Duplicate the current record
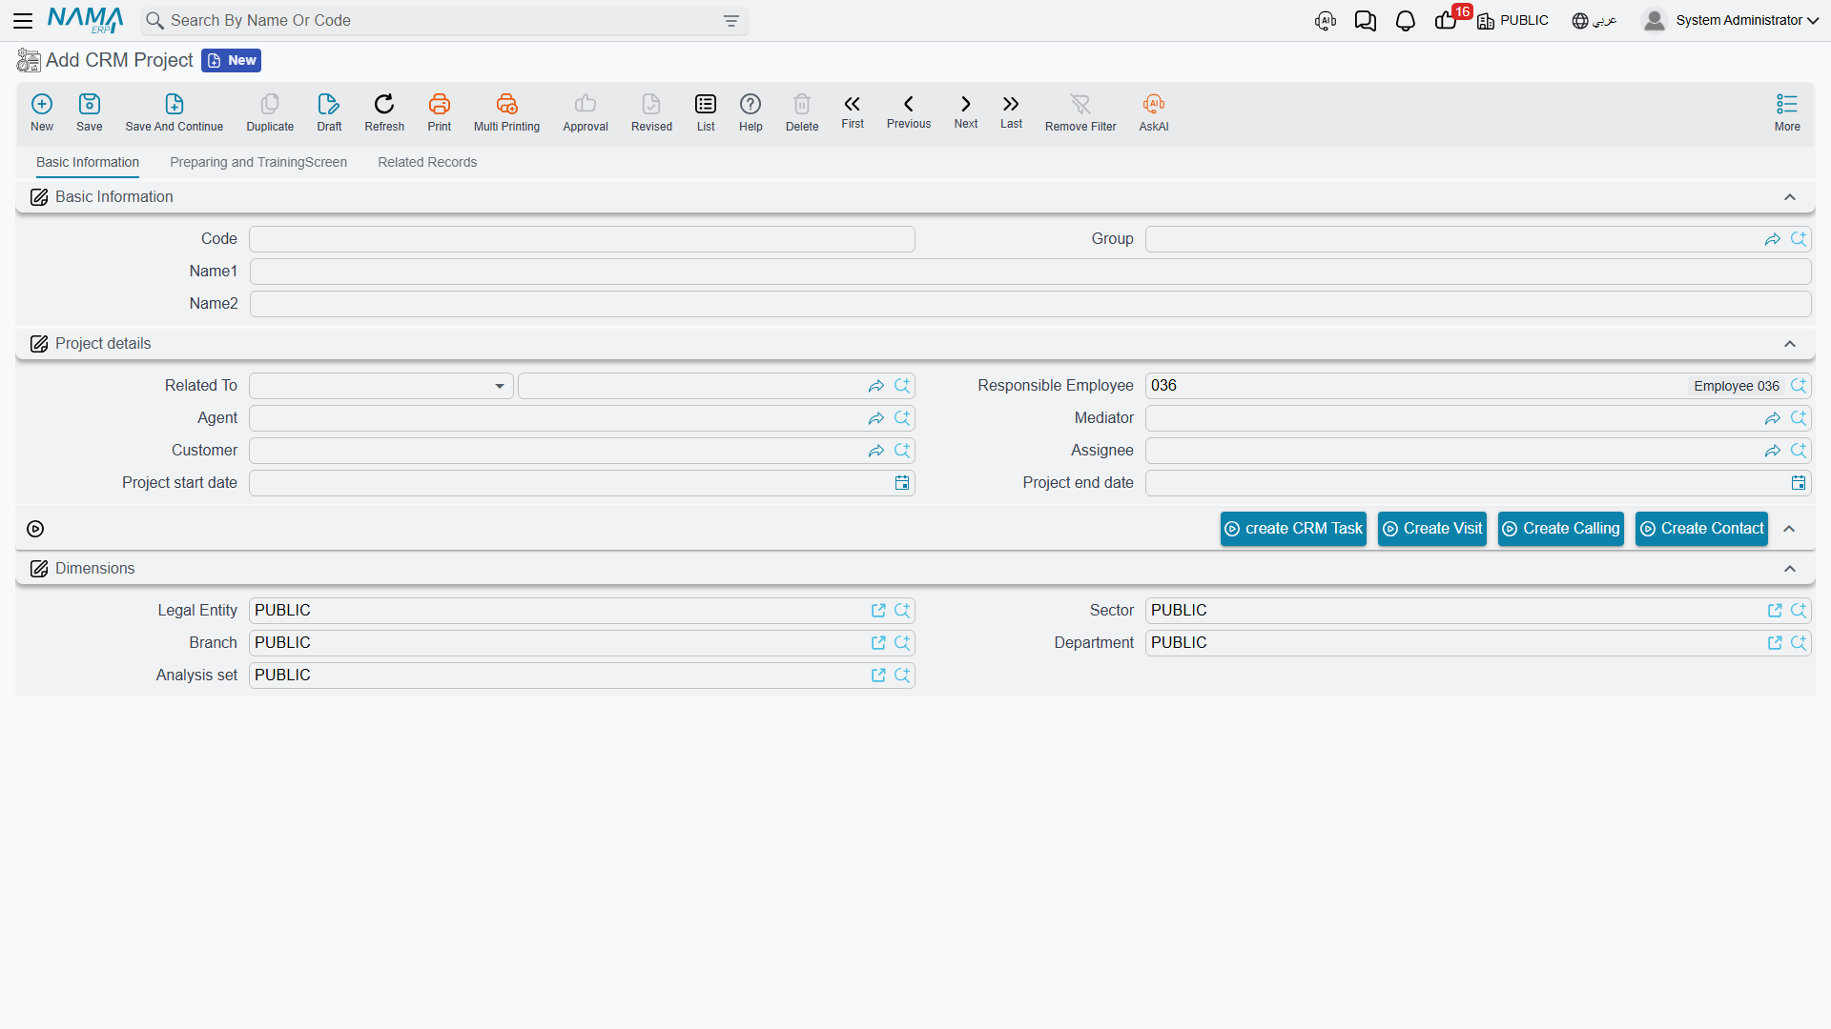Screen dimensions: 1831x1029 pyautogui.click(x=270, y=112)
